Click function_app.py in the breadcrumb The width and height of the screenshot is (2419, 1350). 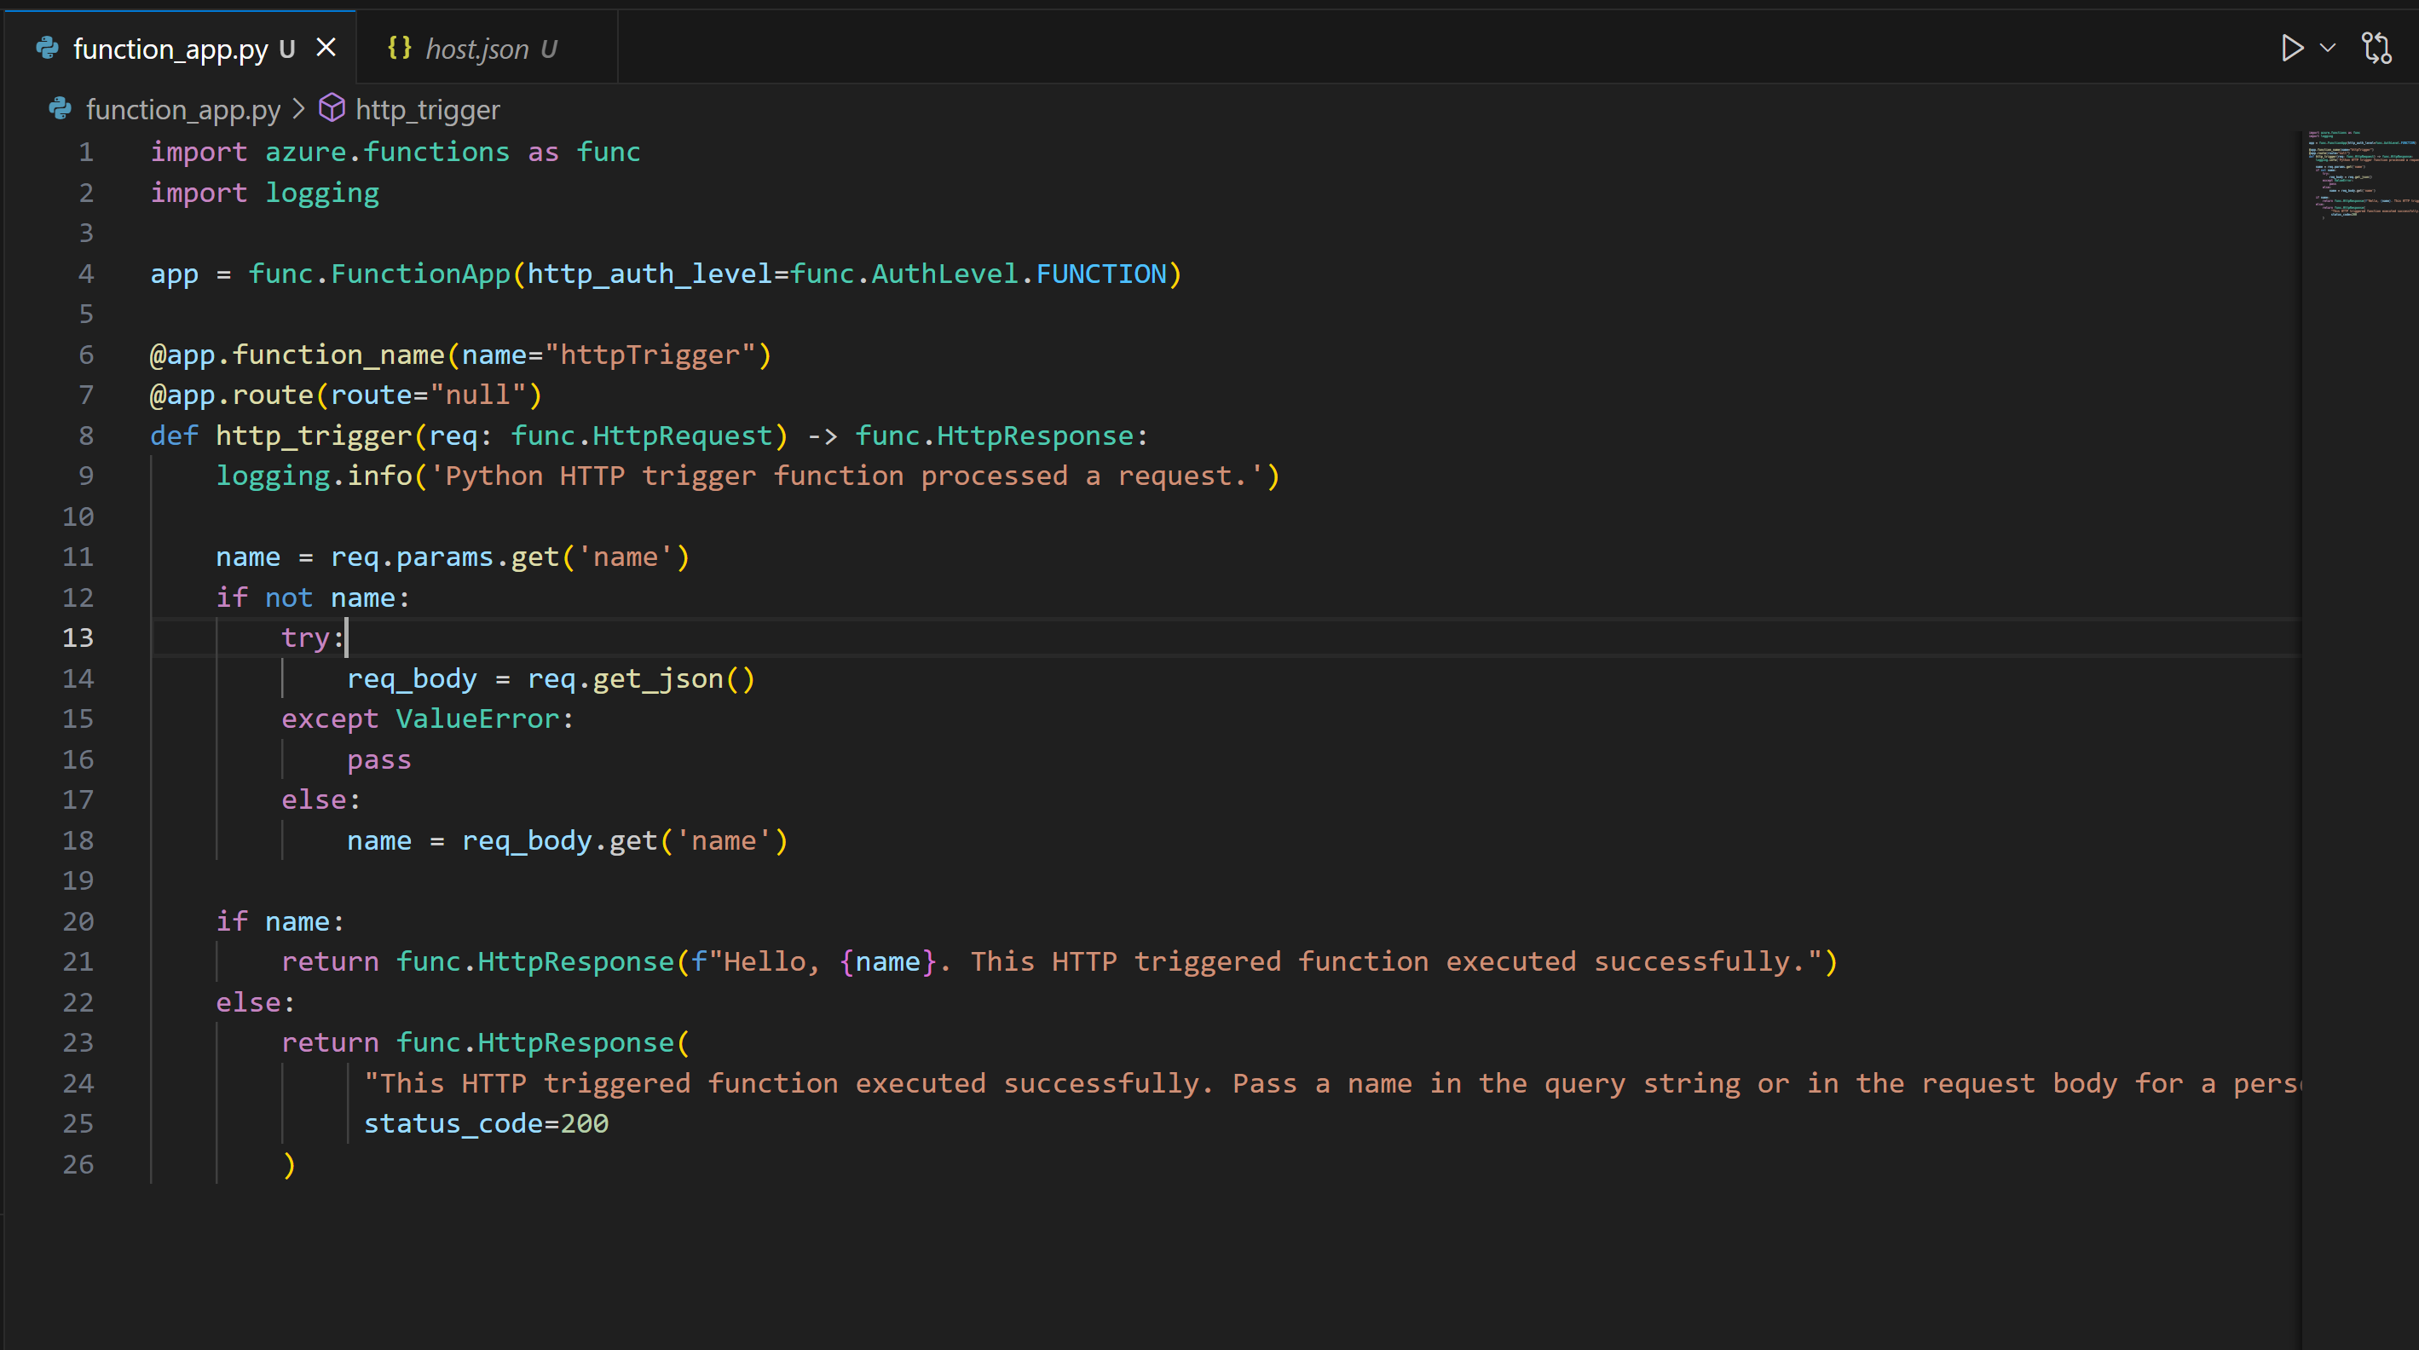click(183, 110)
